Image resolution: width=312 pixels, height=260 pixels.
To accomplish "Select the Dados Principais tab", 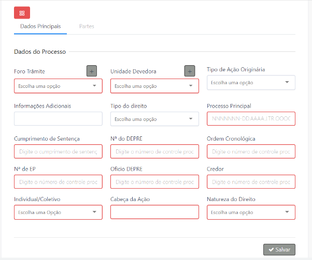I will (40, 26).
